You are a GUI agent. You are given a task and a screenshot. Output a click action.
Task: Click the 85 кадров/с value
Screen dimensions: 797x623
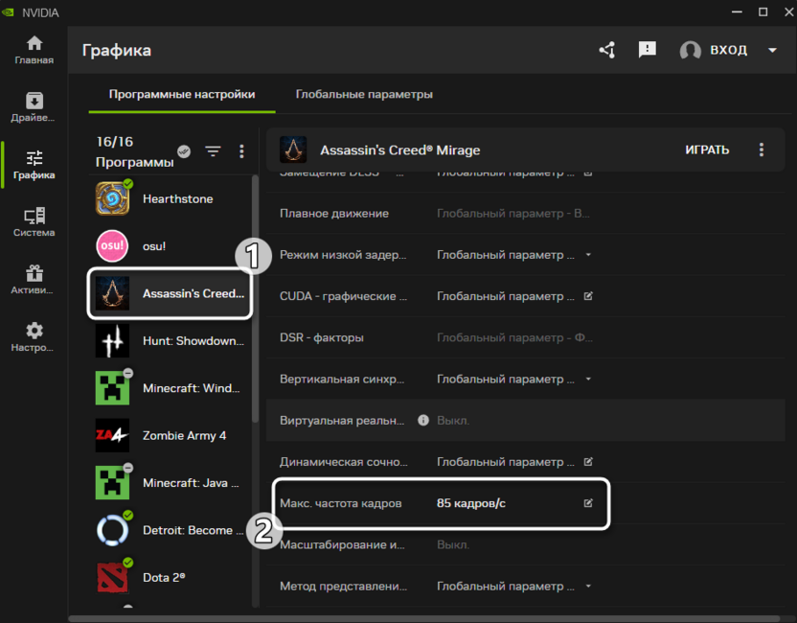click(x=471, y=503)
